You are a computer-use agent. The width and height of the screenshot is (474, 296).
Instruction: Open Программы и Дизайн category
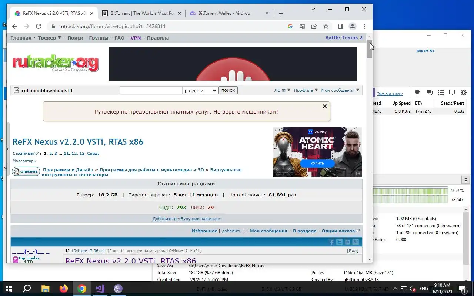(x=68, y=170)
